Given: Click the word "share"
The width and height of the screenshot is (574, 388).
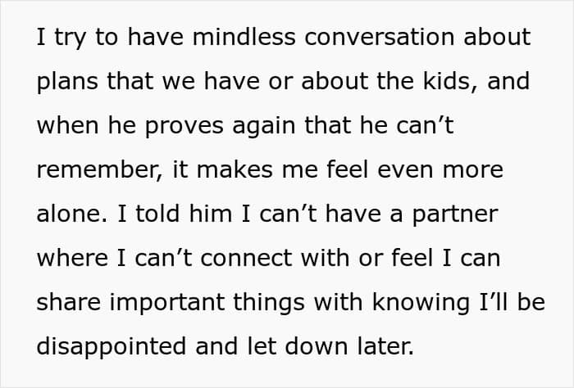Looking at the screenshot, I should pyautogui.click(x=68, y=303).
